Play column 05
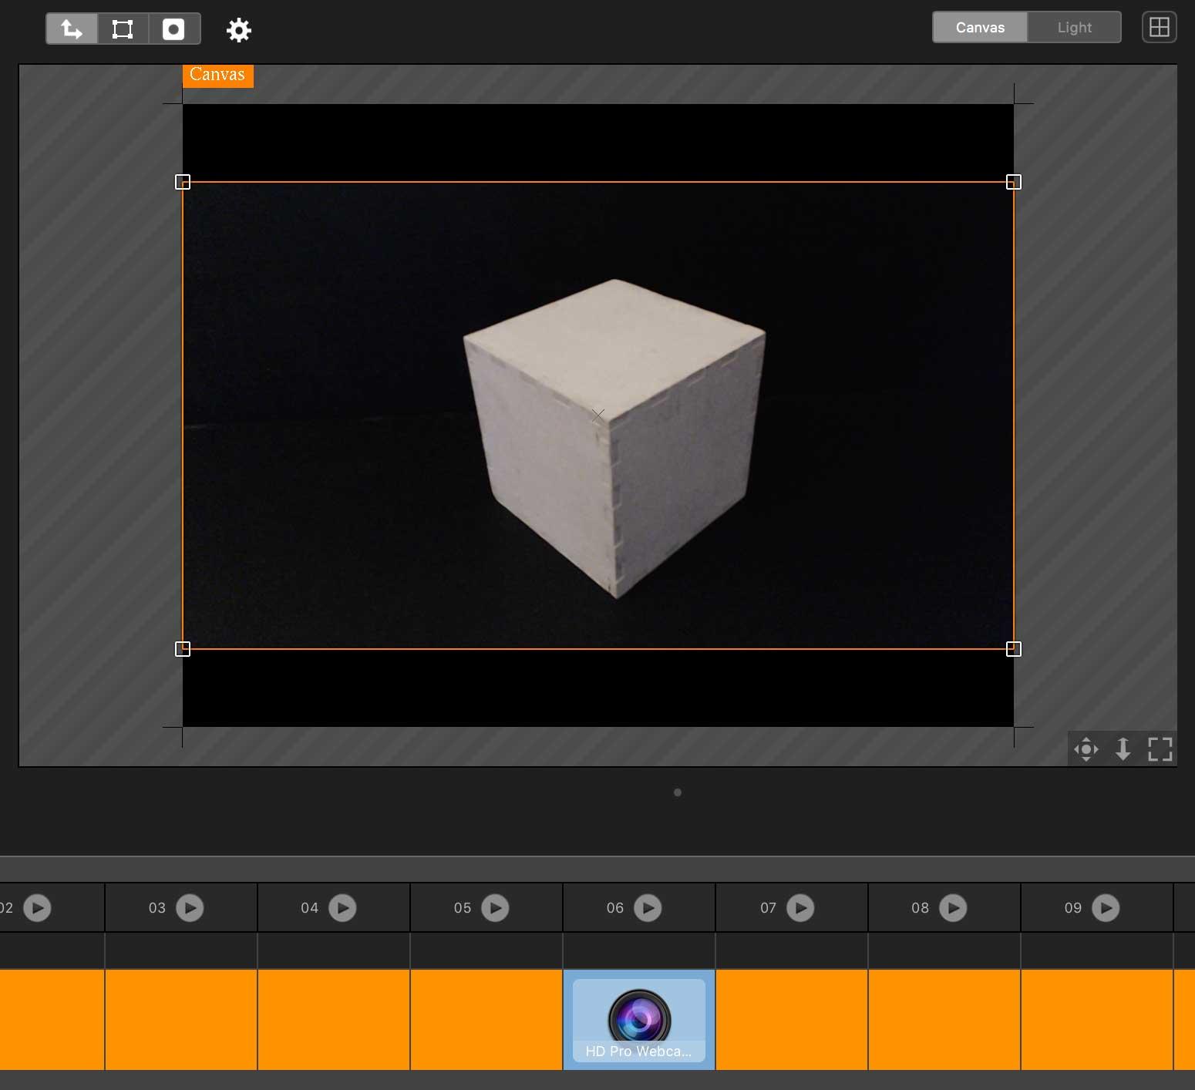Viewport: 1195px width, 1090px height. [x=495, y=908]
